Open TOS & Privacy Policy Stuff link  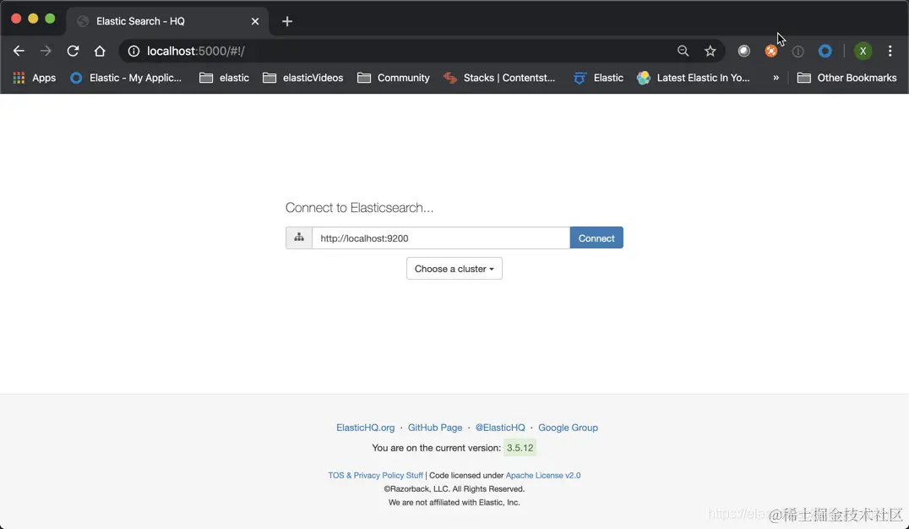click(376, 475)
